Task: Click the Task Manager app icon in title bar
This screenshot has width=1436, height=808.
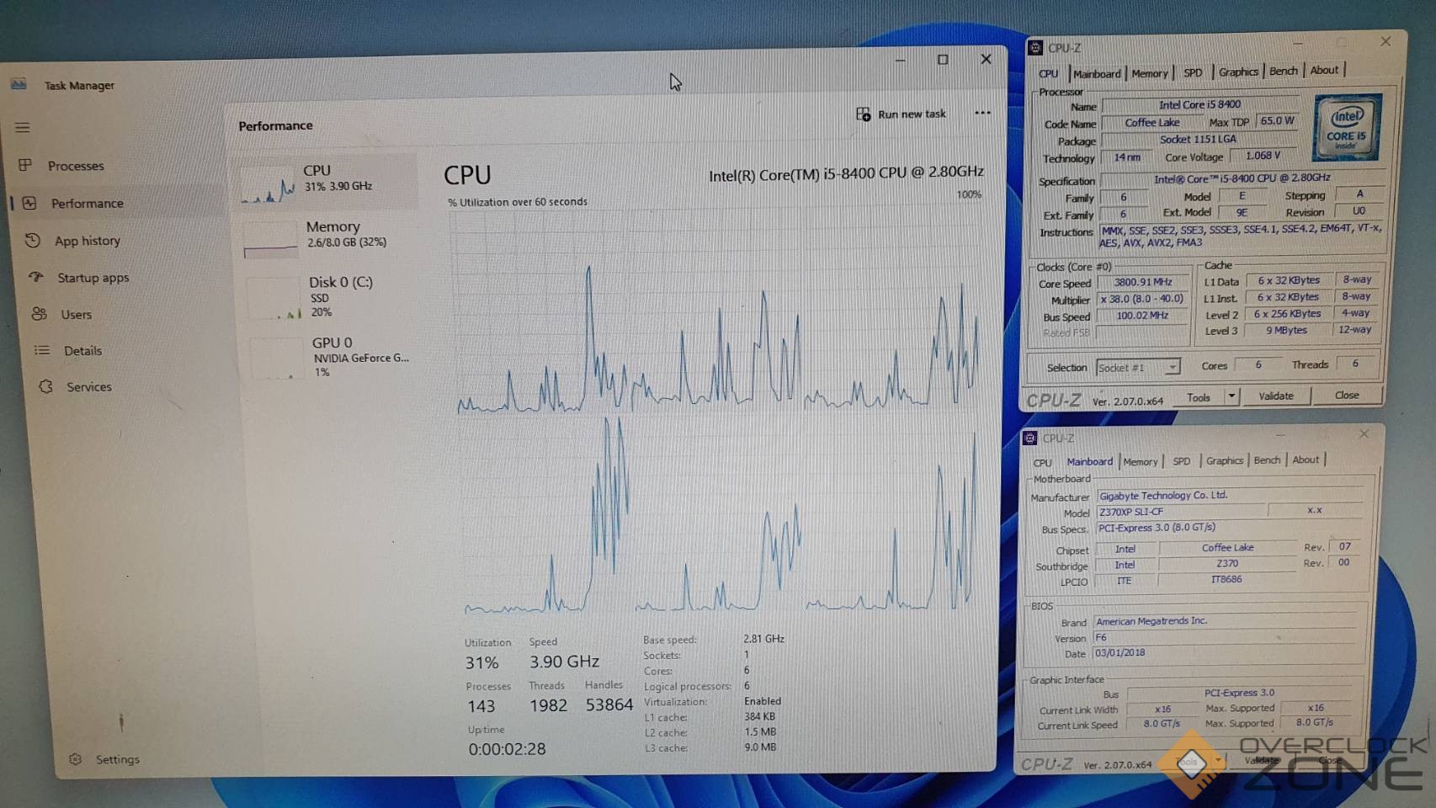Action: point(19,84)
